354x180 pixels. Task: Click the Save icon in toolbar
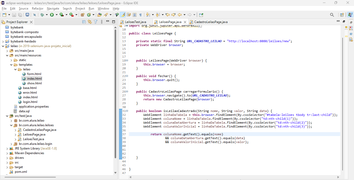click(14, 15)
